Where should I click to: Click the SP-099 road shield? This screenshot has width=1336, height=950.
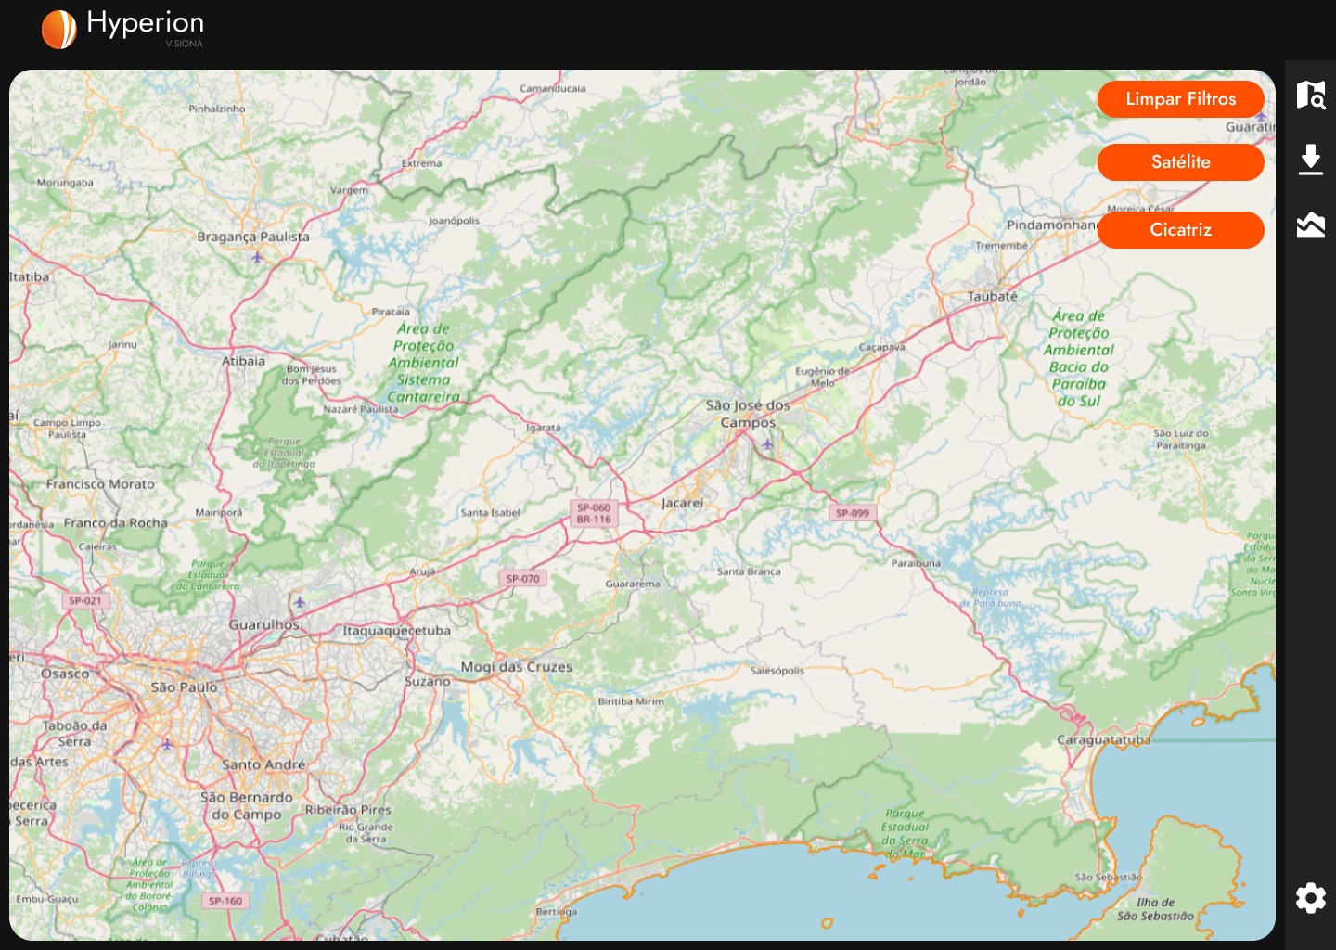pyautogui.click(x=853, y=513)
